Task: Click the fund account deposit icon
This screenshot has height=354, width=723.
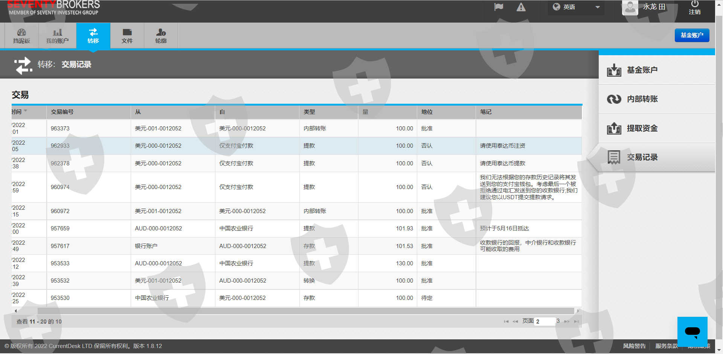Action: [614, 70]
